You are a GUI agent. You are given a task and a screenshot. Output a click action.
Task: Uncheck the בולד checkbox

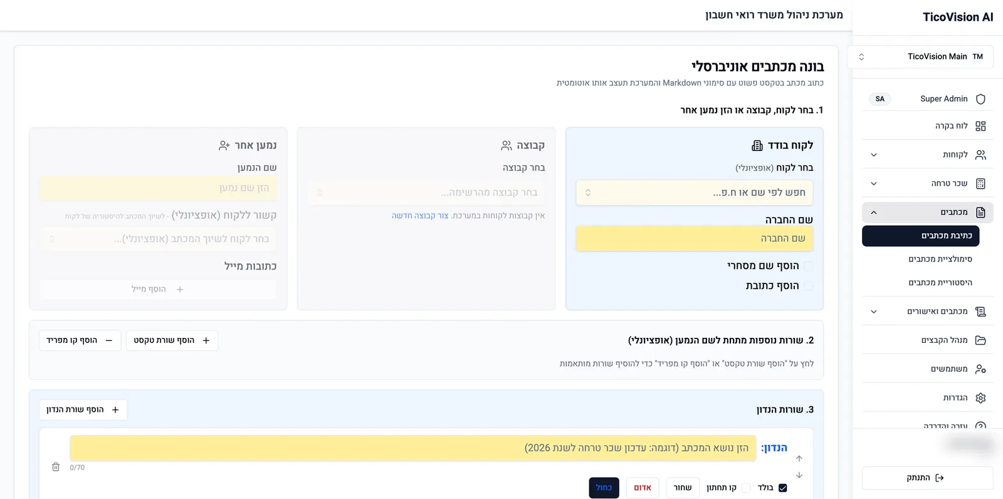[782, 488]
